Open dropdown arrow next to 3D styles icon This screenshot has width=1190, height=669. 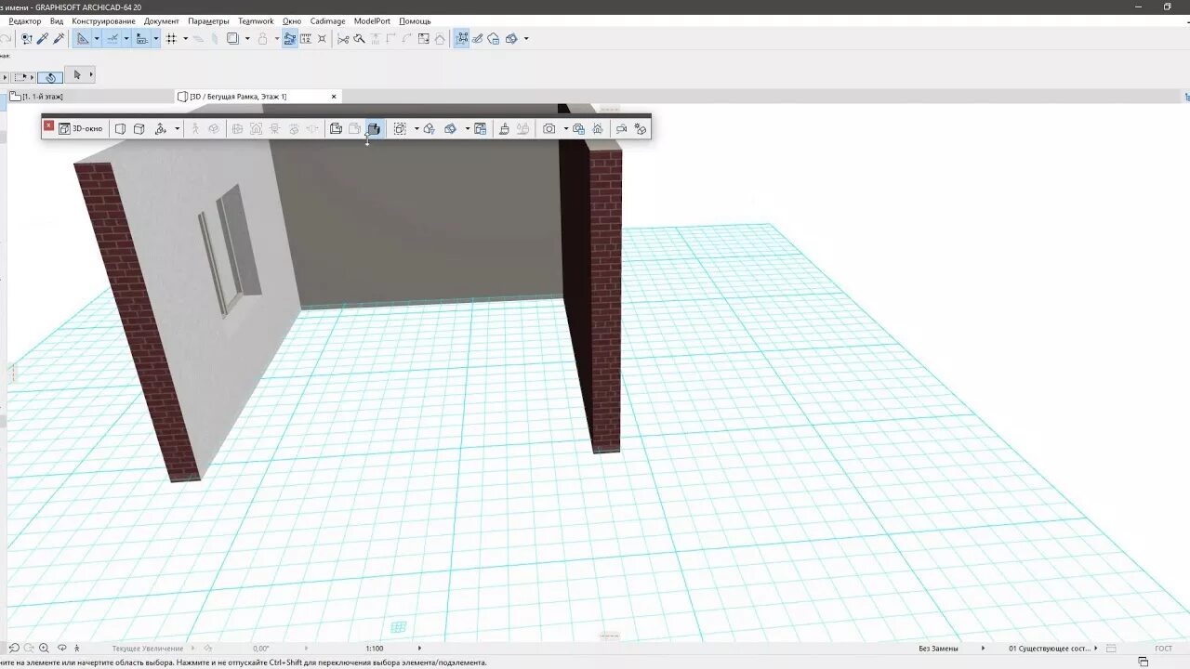click(x=468, y=128)
